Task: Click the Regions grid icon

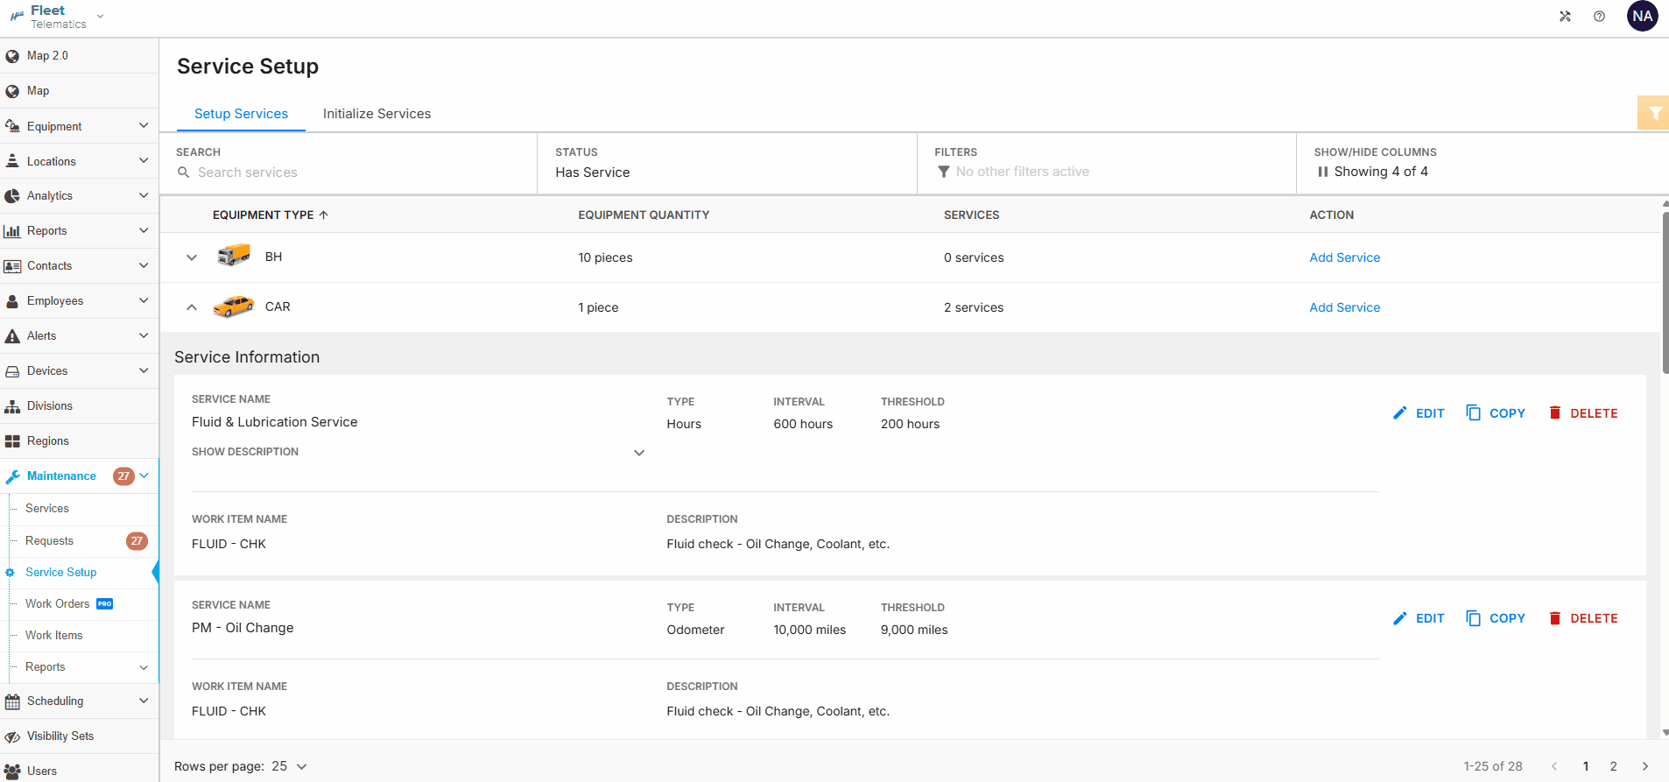Action: tap(12, 441)
